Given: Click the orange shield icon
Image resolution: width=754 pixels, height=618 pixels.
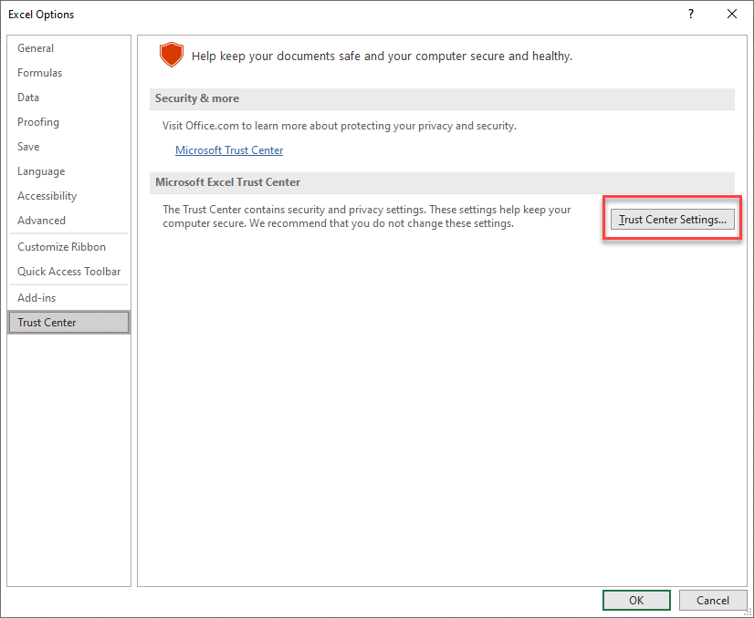Looking at the screenshot, I should (172, 55).
